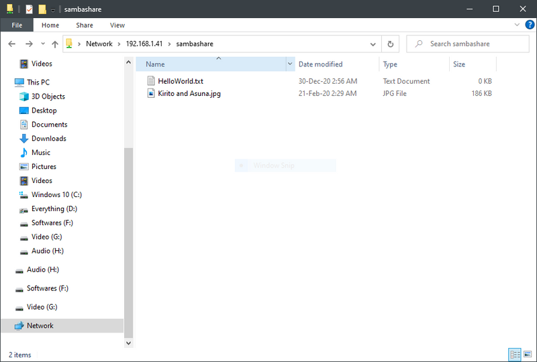Click the Properties quick access toolbar icon
The image size is (537, 362).
click(29, 9)
